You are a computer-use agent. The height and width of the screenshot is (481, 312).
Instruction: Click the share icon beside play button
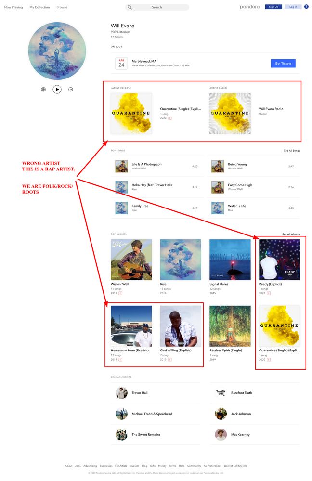click(71, 89)
